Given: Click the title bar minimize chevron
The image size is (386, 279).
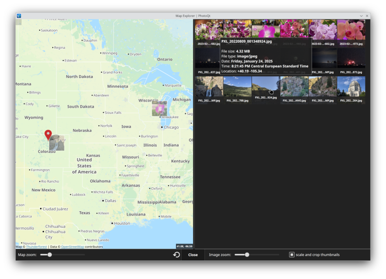Looking at the screenshot, I should [x=361, y=16].
